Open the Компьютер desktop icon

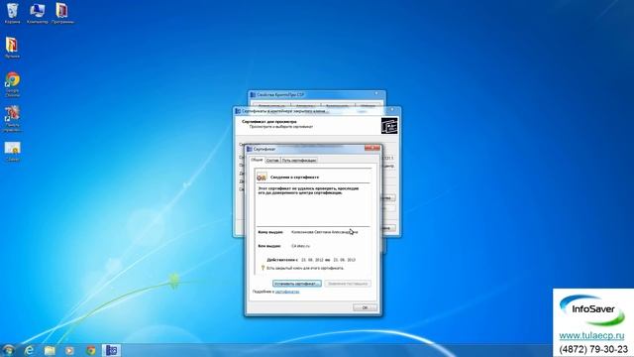tap(38, 12)
